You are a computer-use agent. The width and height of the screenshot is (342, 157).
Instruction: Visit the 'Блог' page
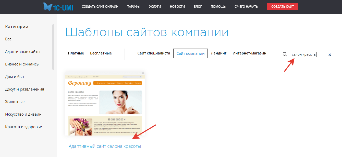(x=198, y=7)
